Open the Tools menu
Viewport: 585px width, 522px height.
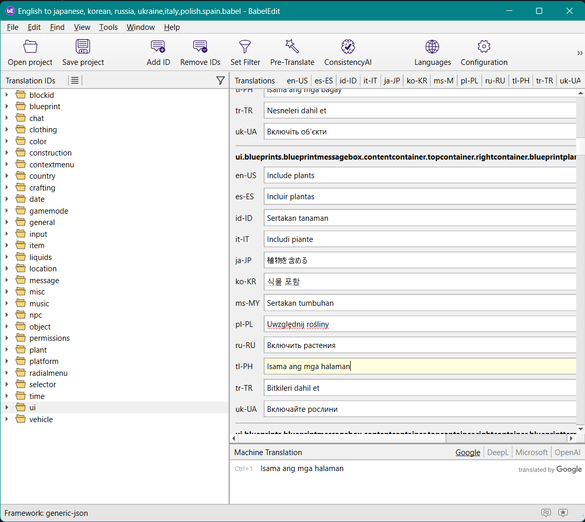108,27
